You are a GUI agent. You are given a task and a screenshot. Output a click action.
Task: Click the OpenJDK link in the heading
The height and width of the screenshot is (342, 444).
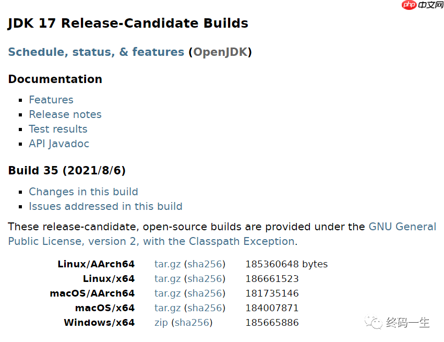click(x=220, y=52)
